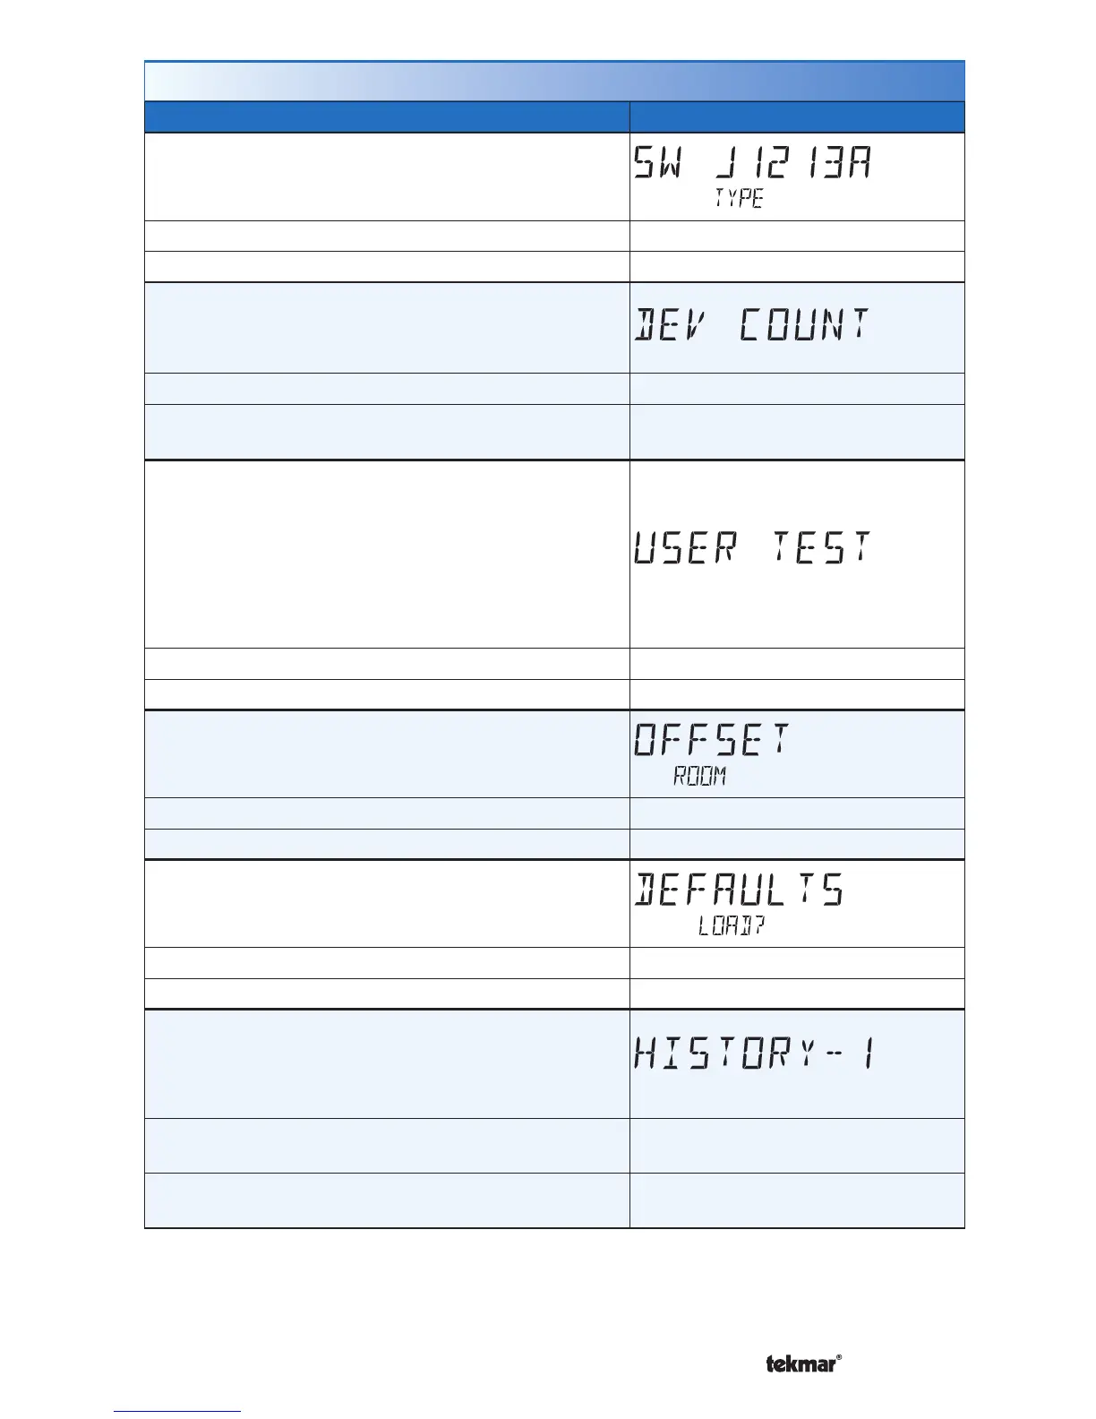Select the DEV COUNT display image
The width and height of the screenshot is (1096, 1419).
[x=752, y=324]
